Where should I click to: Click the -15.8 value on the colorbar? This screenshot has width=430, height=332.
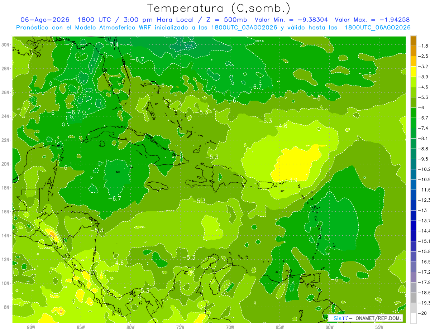pos(424,251)
